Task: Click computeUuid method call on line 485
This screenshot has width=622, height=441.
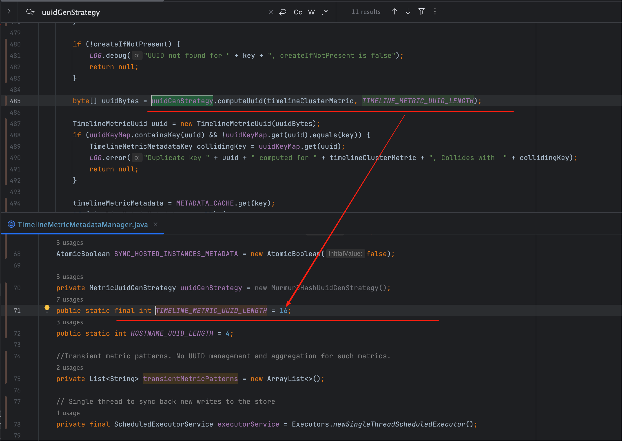Action: pyautogui.click(x=240, y=101)
